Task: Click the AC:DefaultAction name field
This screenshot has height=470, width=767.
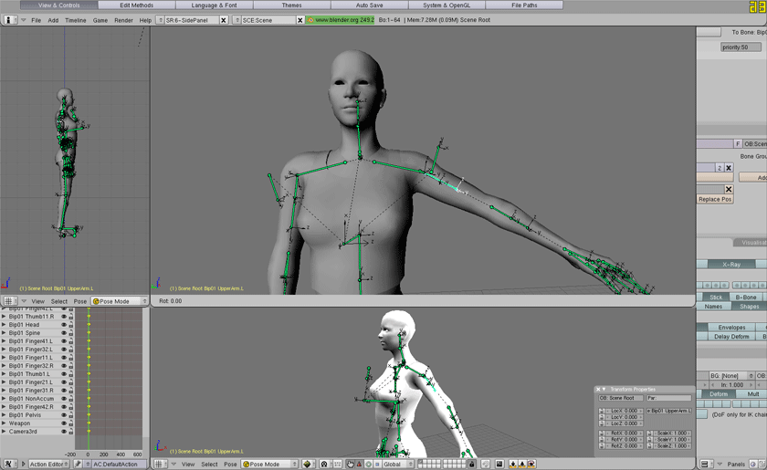Action: tap(119, 464)
